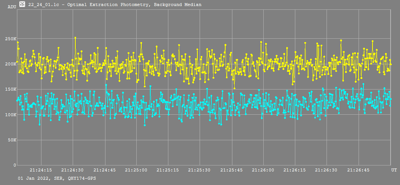This screenshot has width=400, height=185.
Task: Select the 21:25:00 time axis label
Action: (136, 170)
